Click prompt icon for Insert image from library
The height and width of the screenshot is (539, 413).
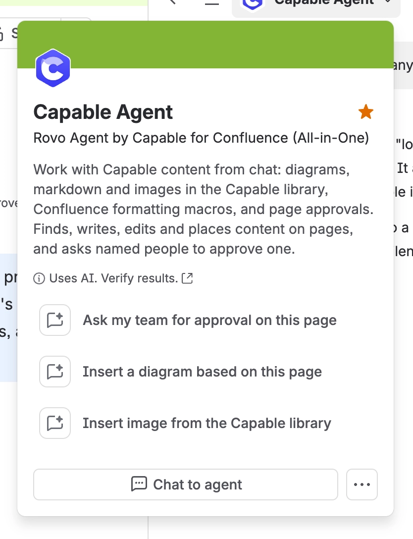(x=55, y=423)
